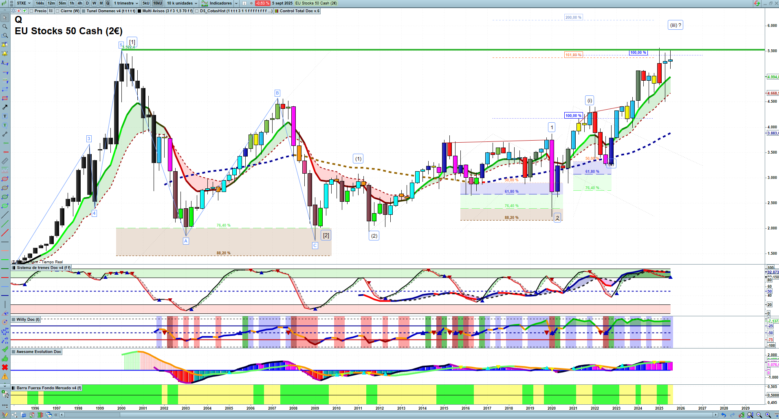Viewport: 779px width, 419px height.
Task: Open the 1 trimestre timeframe dropdown
Action: click(126, 3)
